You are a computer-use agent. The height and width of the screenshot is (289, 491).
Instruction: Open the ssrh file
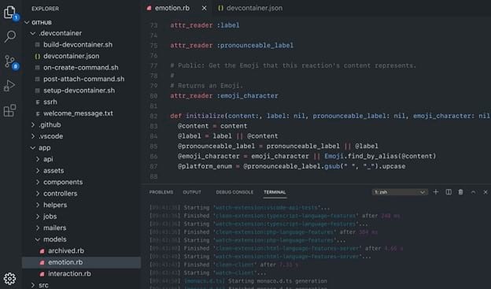(50, 102)
